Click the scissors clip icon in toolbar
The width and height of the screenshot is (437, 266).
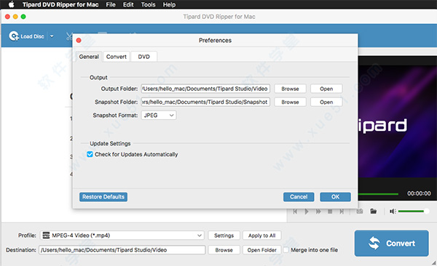click(69, 36)
